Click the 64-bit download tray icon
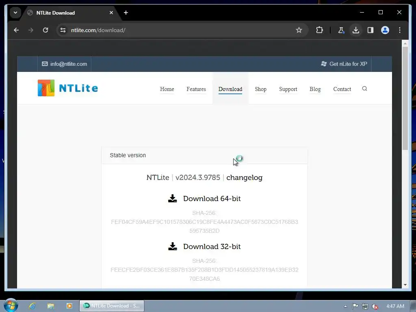The image size is (416, 312). (172, 198)
